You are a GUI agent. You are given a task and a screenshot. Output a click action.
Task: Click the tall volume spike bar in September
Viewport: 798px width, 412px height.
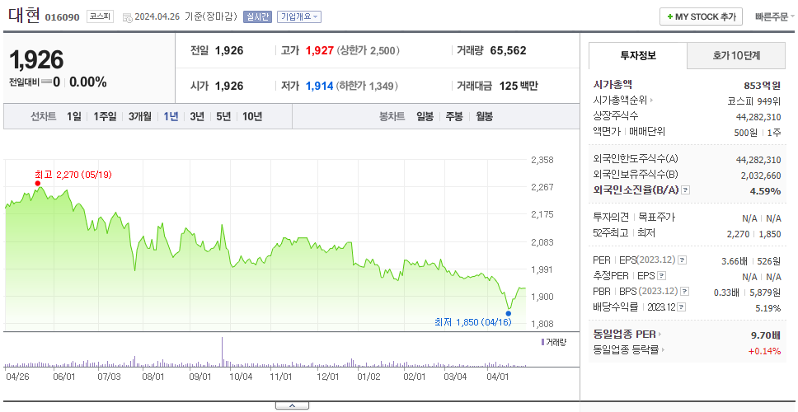[x=223, y=351]
